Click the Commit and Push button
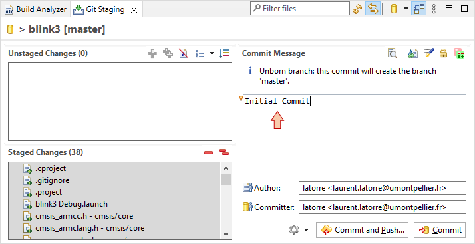Viewport: 475px width, 244px height. (362, 230)
